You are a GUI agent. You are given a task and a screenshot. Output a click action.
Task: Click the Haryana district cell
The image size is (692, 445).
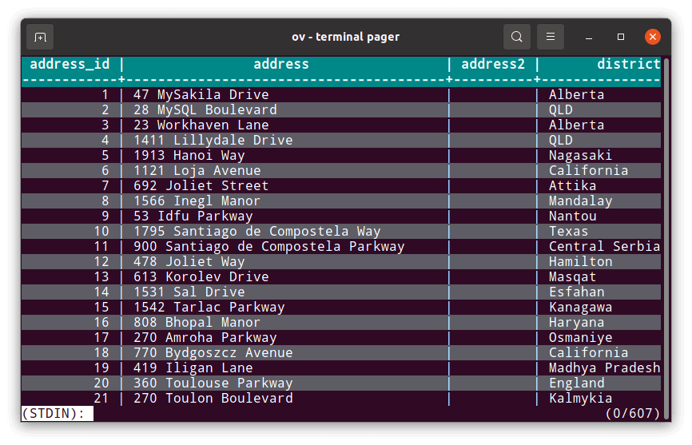coord(577,323)
